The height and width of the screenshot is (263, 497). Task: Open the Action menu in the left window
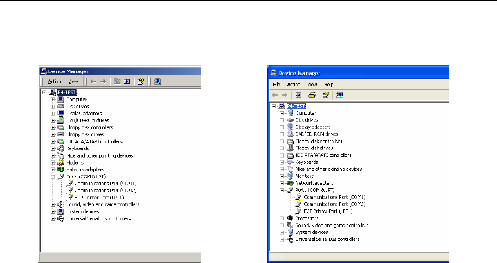point(54,82)
